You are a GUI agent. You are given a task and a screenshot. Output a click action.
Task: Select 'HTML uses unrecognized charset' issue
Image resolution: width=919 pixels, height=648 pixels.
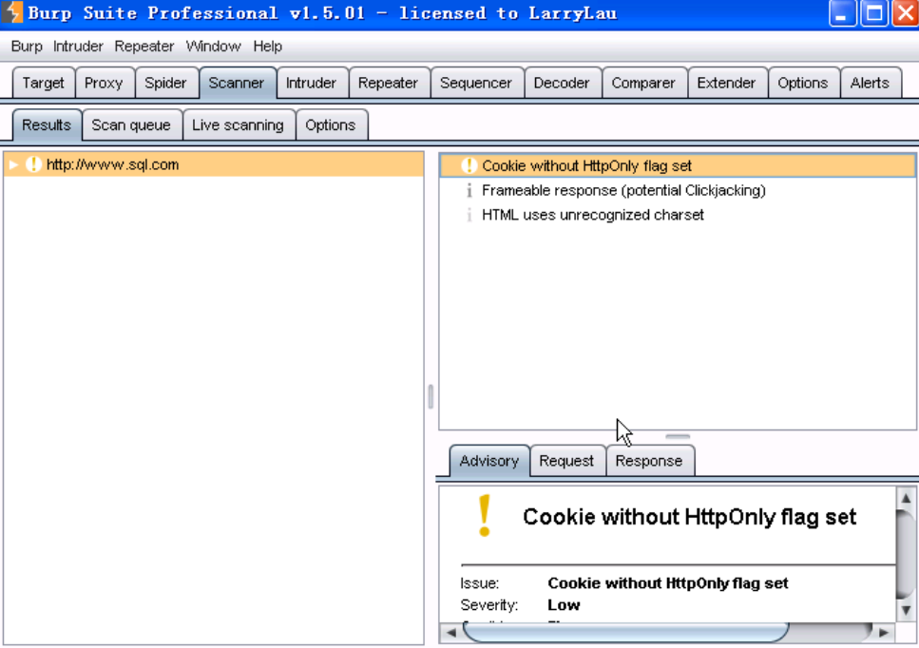pos(678,215)
